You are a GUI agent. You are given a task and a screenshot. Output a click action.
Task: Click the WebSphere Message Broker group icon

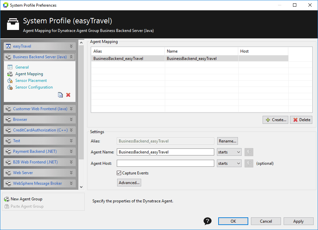[8, 183]
